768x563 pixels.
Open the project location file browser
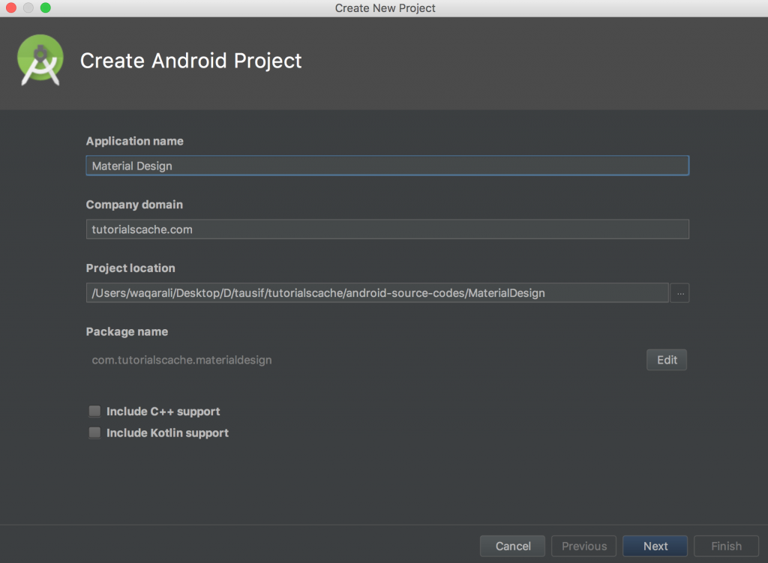tap(679, 292)
